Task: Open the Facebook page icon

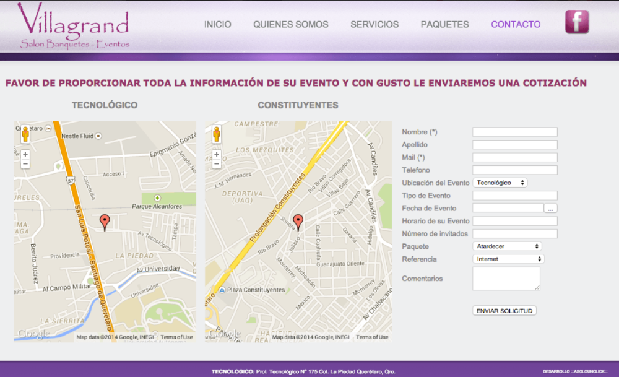Action: pyautogui.click(x=577, y=22)
